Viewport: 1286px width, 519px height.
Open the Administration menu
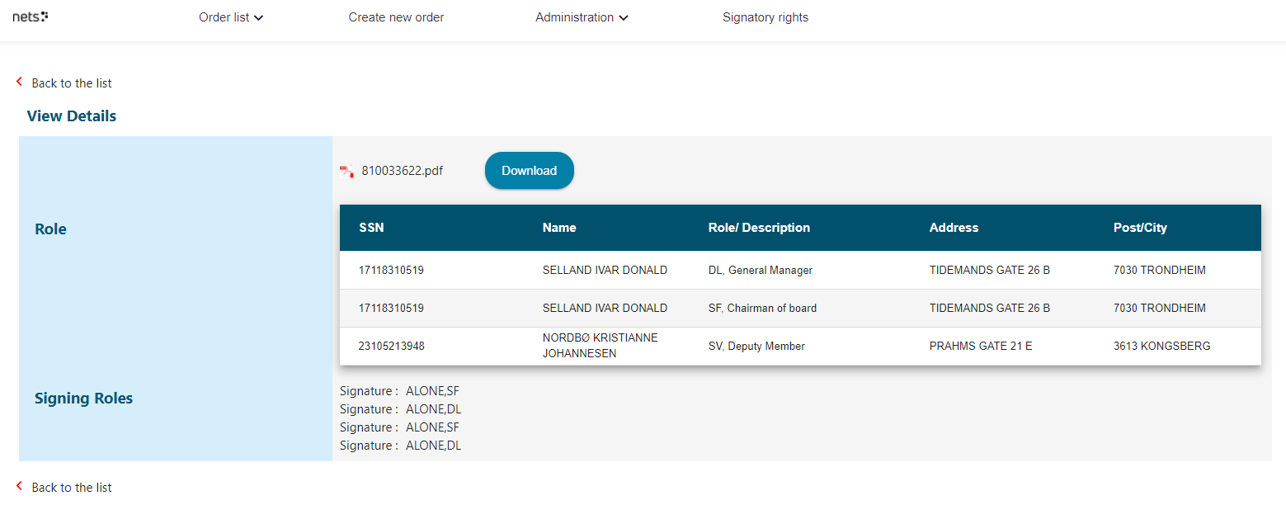coord(574,17)
